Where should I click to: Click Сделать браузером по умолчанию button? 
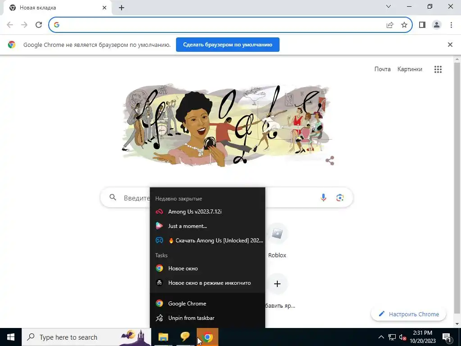227,45
